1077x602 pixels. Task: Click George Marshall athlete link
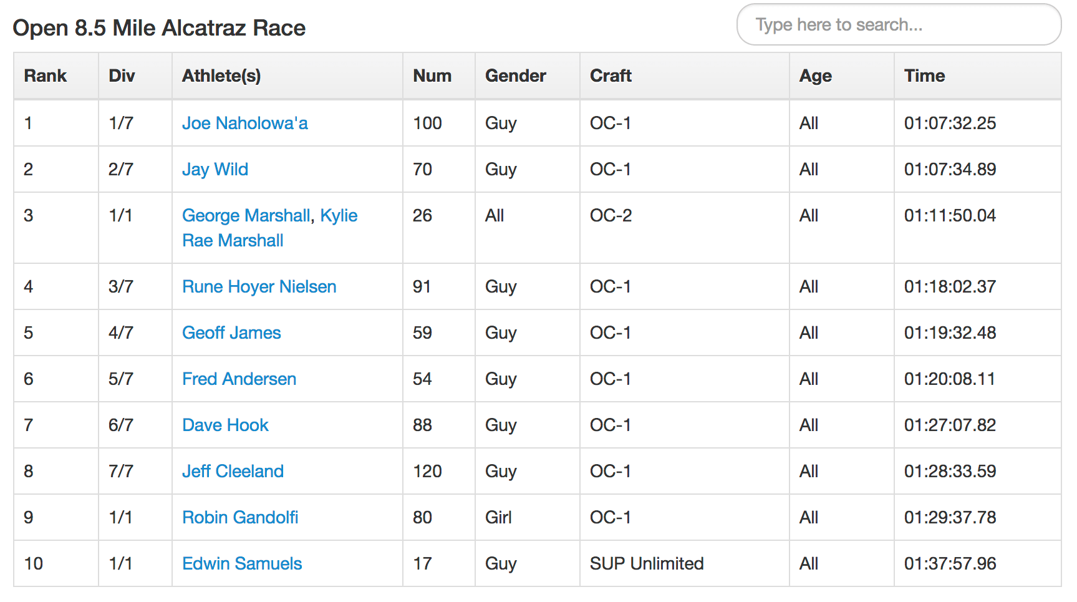coord(246,216)
